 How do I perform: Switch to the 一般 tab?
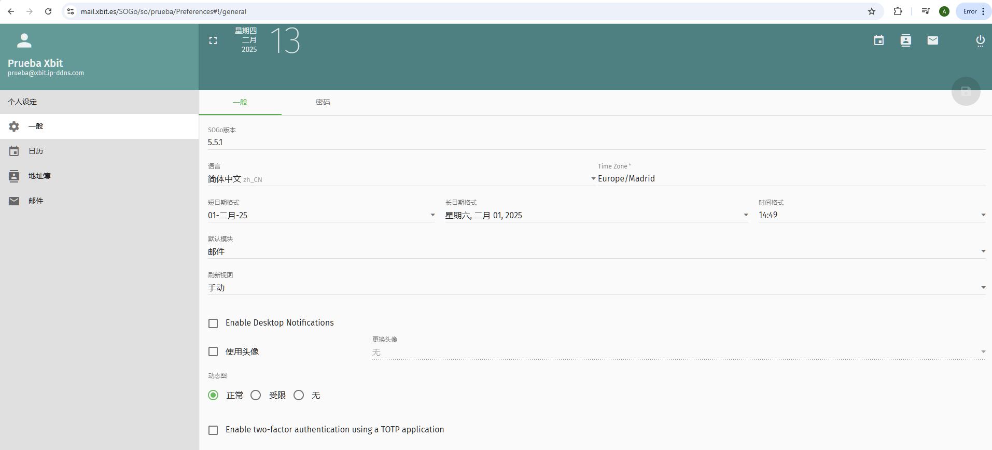[x=240, y=102]
